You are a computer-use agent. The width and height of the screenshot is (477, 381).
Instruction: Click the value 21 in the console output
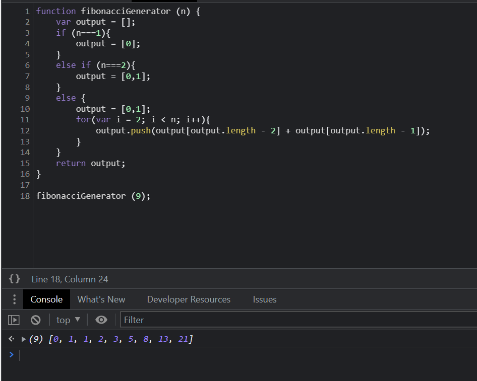coord(183,339)
